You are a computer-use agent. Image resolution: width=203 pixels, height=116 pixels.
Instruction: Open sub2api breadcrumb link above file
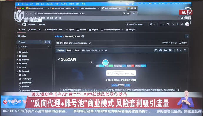tap(59, 37)
